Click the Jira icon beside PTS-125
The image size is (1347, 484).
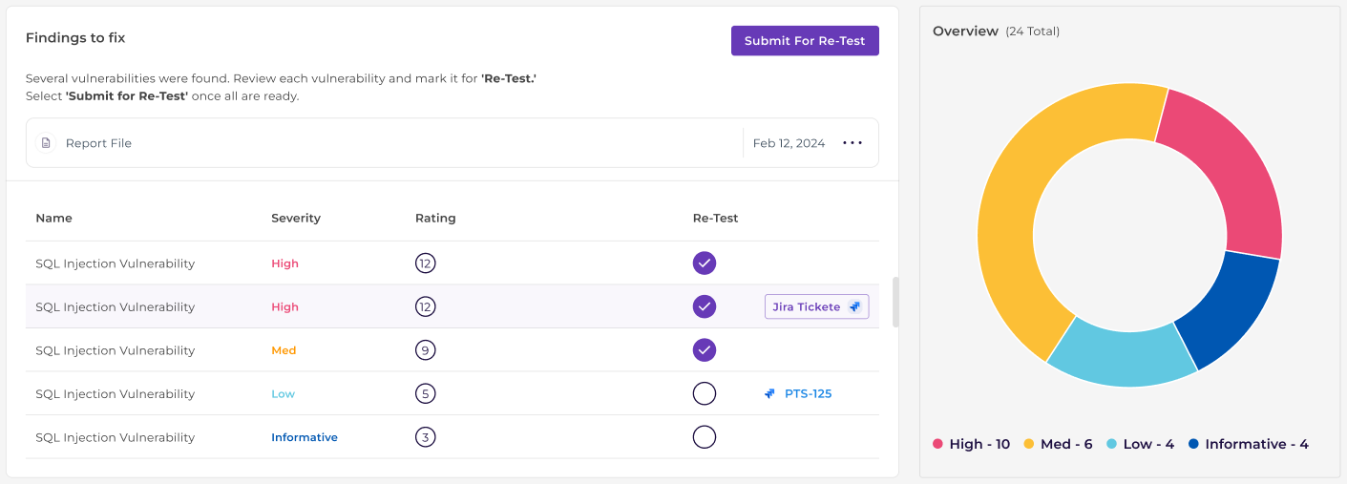pos(769,393)
